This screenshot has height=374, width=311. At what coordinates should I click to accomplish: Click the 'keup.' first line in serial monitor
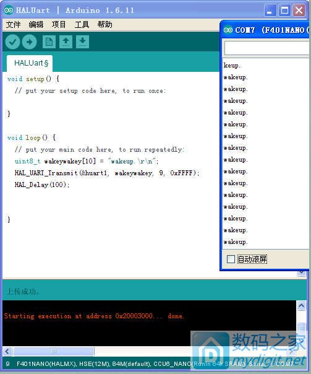232,66
